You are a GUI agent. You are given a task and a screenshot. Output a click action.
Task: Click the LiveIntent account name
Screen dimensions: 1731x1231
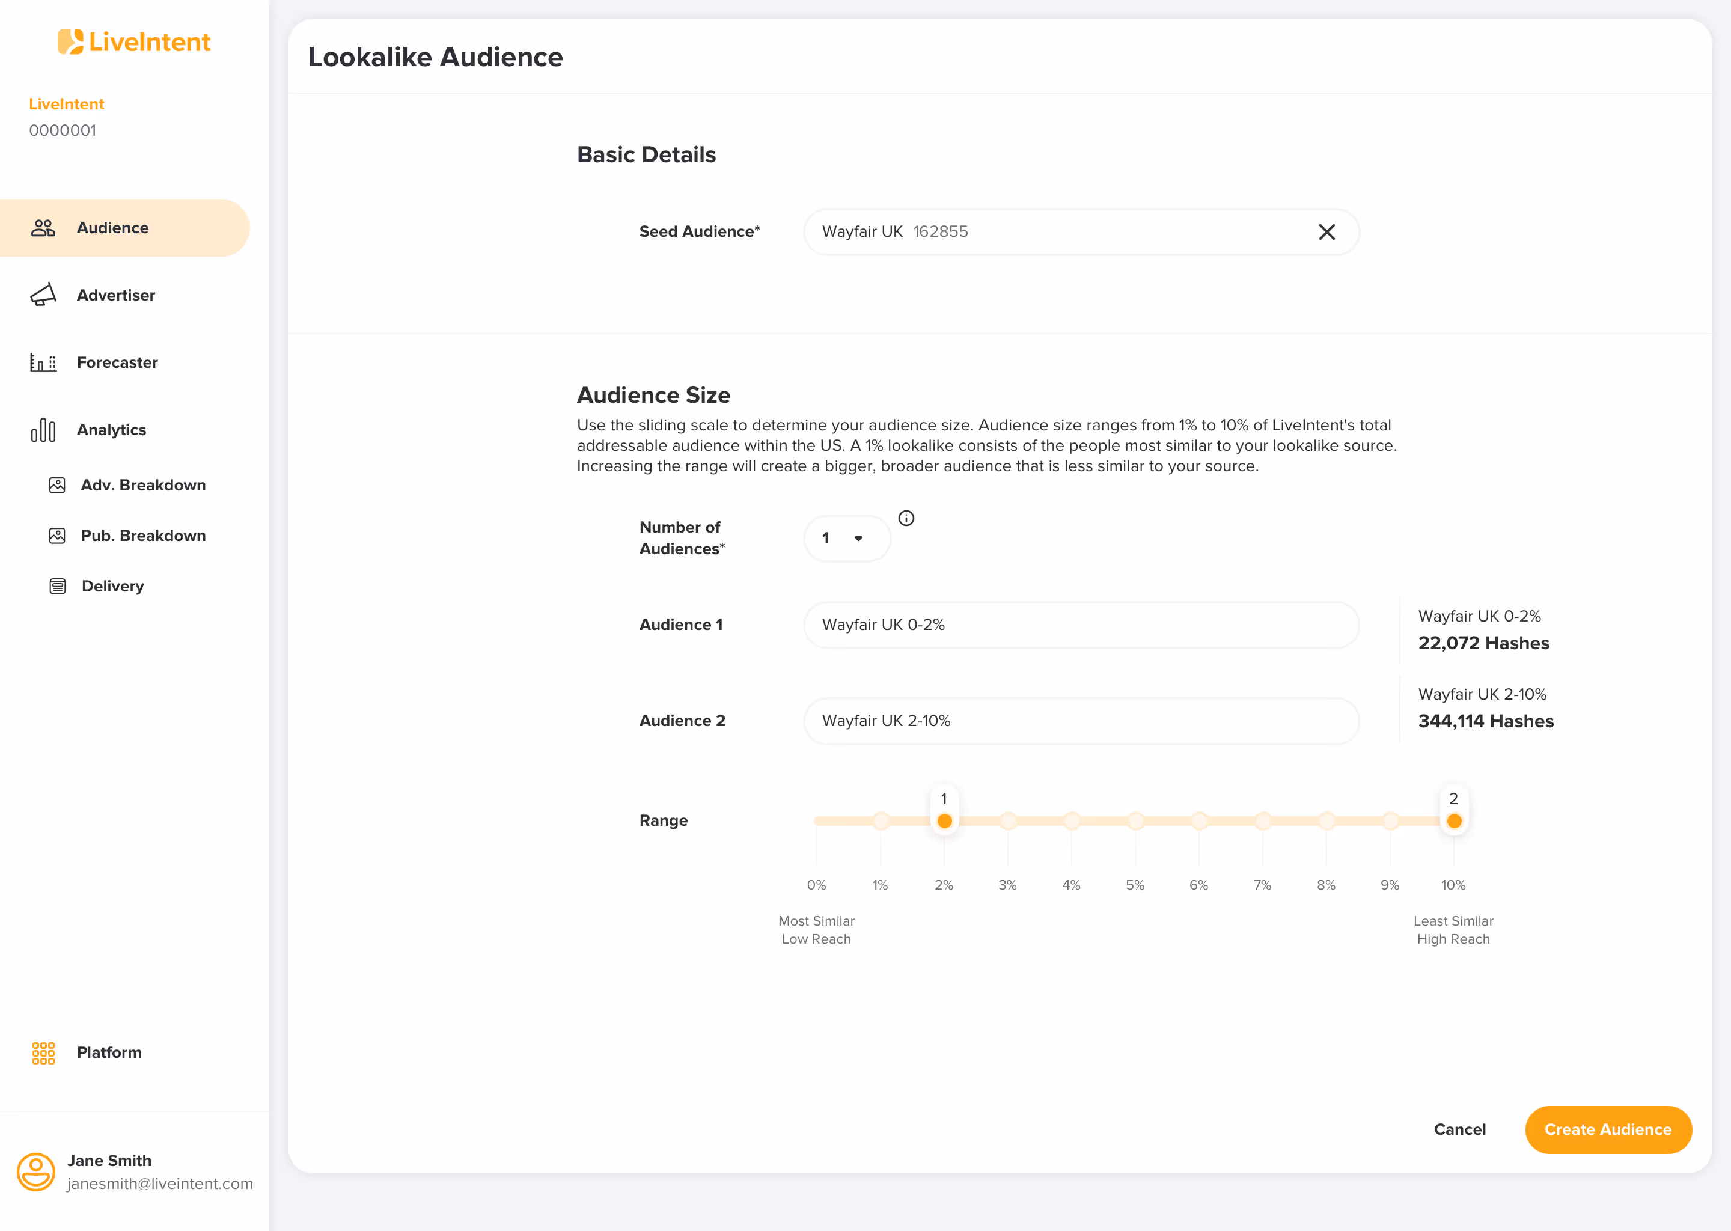(67, 104)
